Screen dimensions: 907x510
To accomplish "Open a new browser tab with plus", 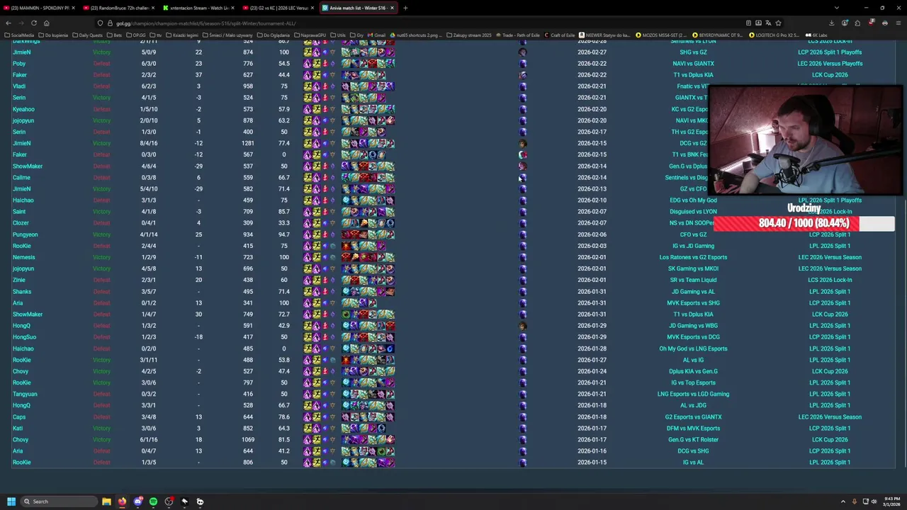I will click(x=406, y=8).
